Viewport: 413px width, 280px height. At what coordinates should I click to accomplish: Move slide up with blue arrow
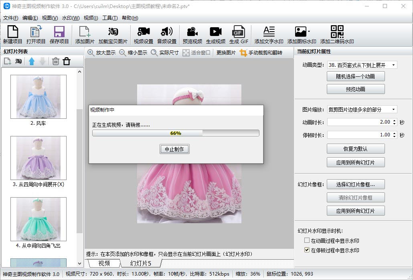click(x=32, y=62)
